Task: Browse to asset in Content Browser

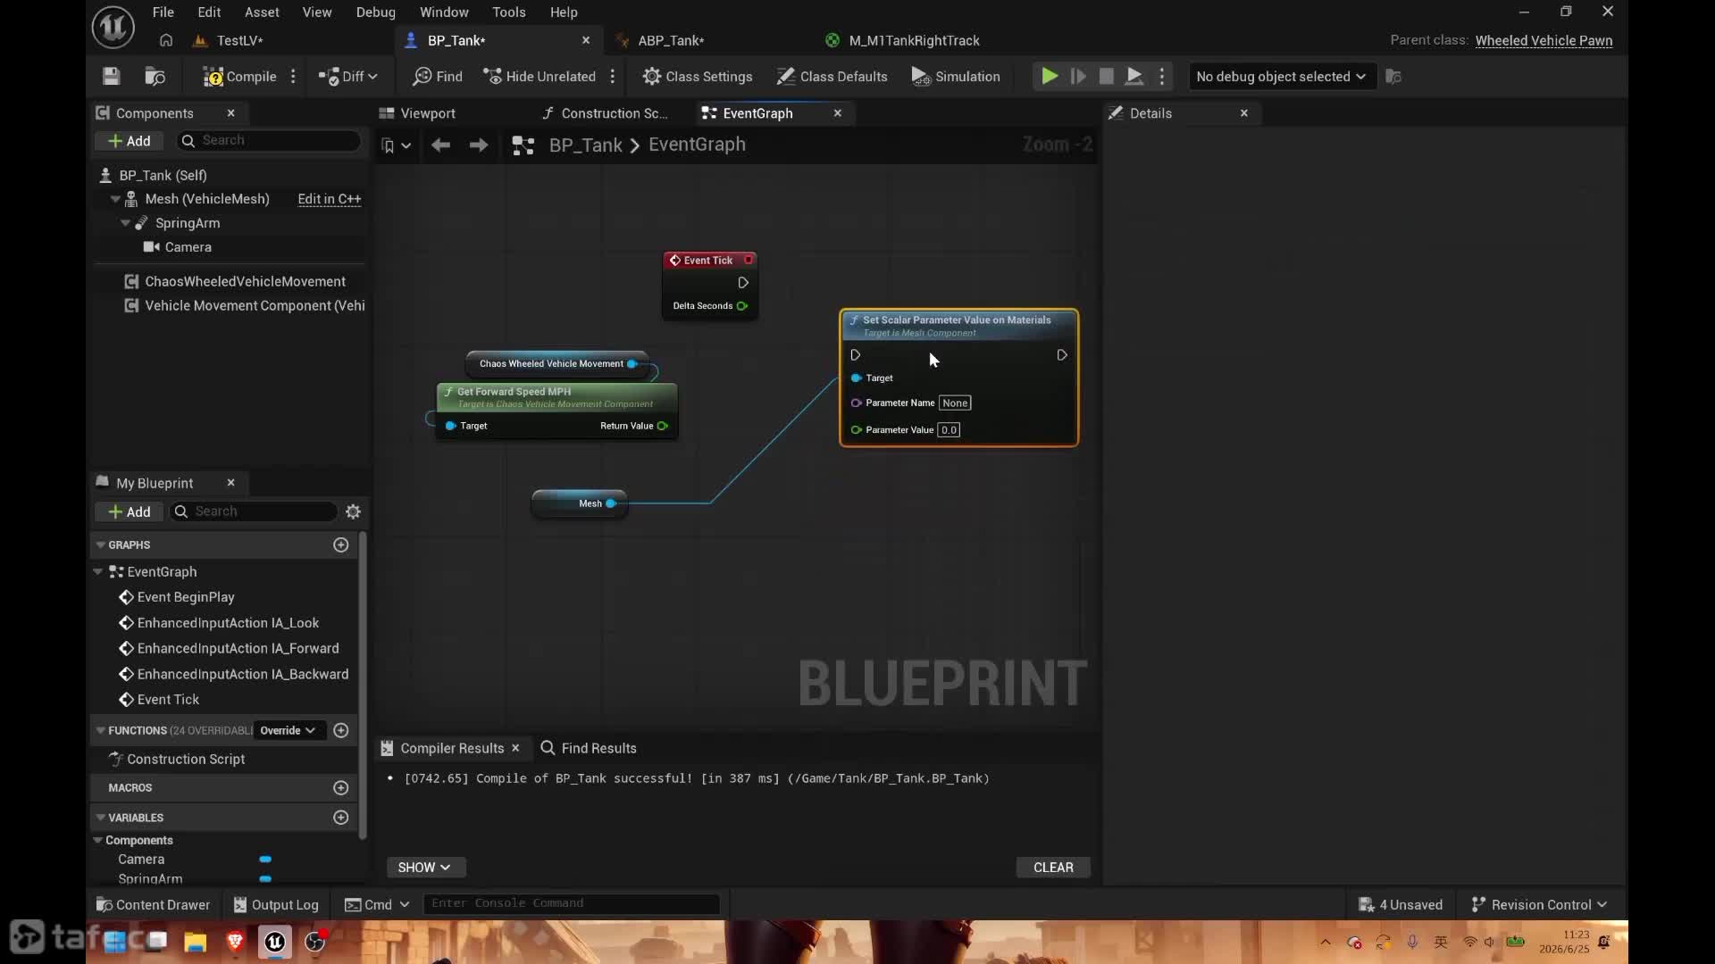Action: click(155, 77)
